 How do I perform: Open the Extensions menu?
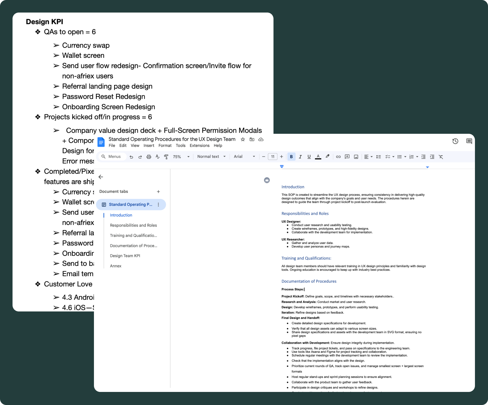pyautogui.click(x=199, y=146)
